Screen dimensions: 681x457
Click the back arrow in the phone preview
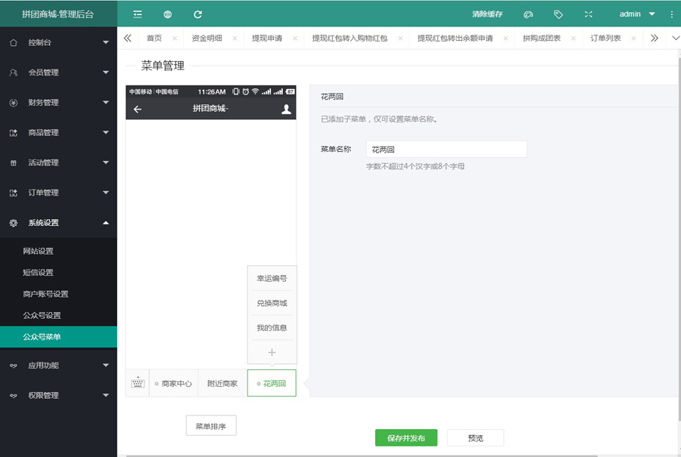click(x=138, y=109)
